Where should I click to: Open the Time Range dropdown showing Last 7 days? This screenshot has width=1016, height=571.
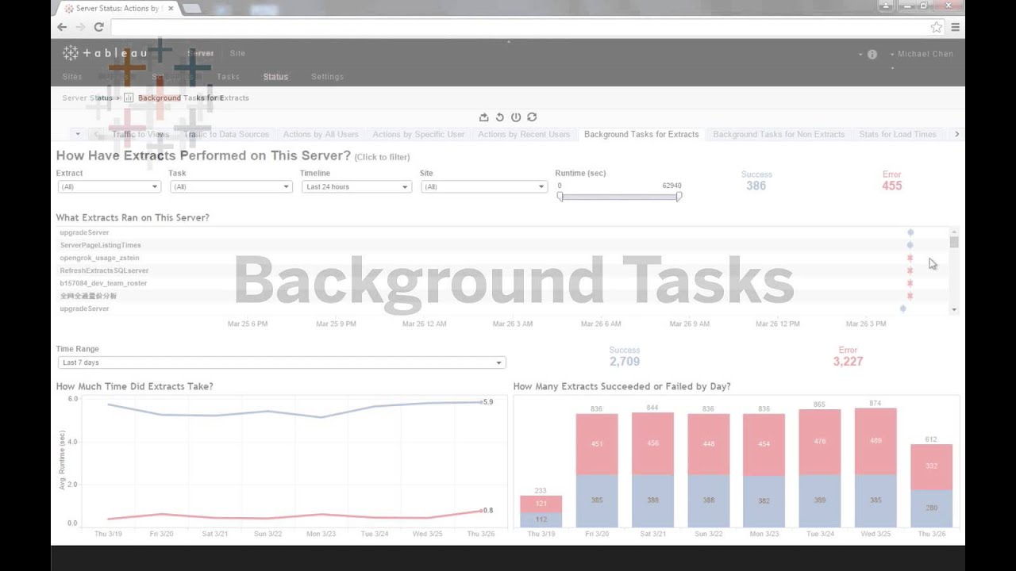click(281, 362)
